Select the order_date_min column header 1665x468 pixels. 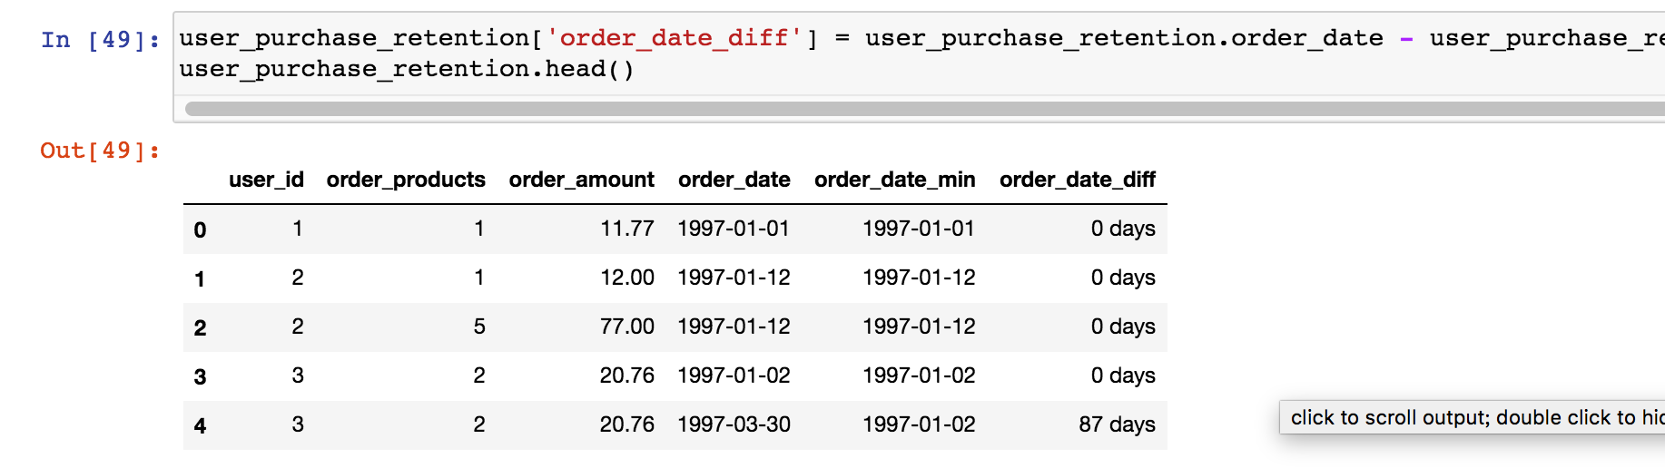pyautogui.click(x=894, y=180)
